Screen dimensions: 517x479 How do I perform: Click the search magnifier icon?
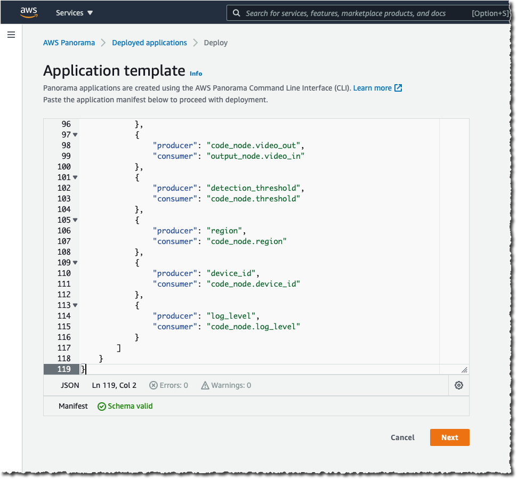point(236,13)
